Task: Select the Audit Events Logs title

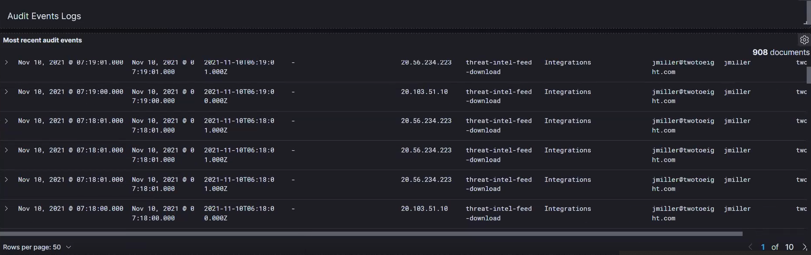Action: (x=44, y=16)
